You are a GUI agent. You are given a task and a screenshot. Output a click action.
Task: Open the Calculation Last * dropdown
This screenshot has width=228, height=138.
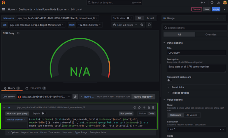coord(196,129)
